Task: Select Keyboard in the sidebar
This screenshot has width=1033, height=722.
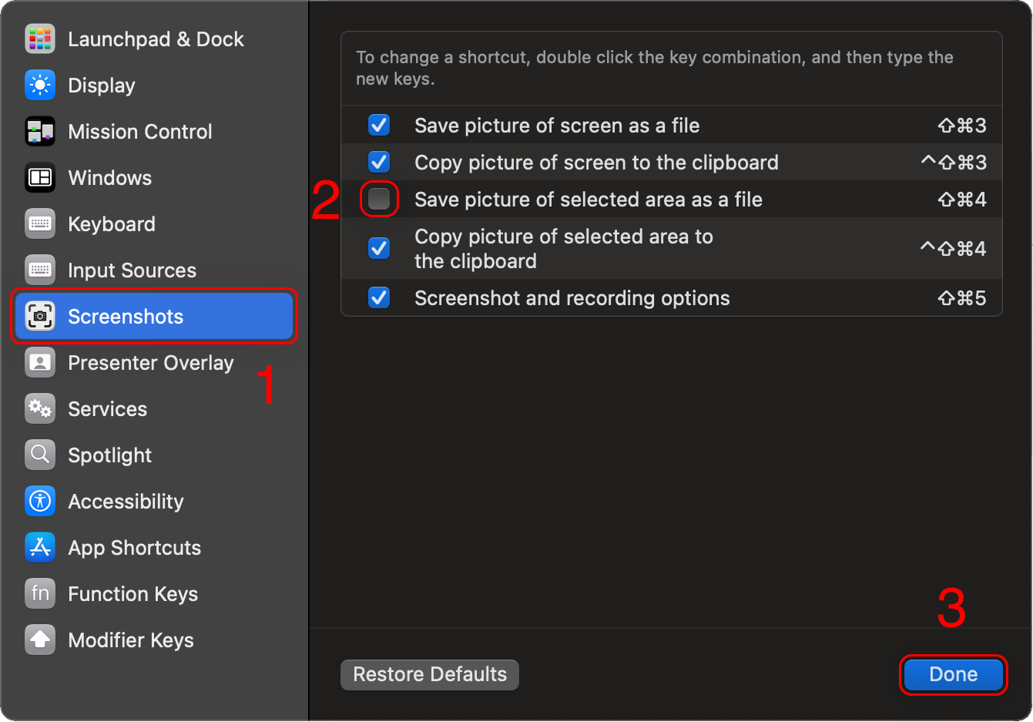Action: pos(112,224)
